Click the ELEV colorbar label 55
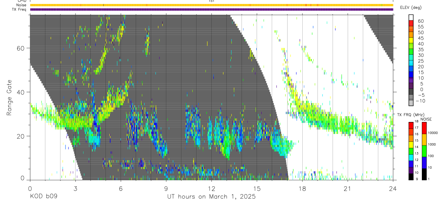Image resolution: width=442 pixels, height=204 pixels. 421,27
